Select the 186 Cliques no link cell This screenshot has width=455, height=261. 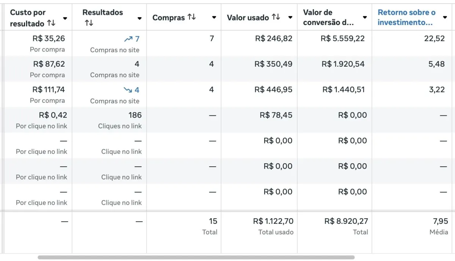point(109,120)
